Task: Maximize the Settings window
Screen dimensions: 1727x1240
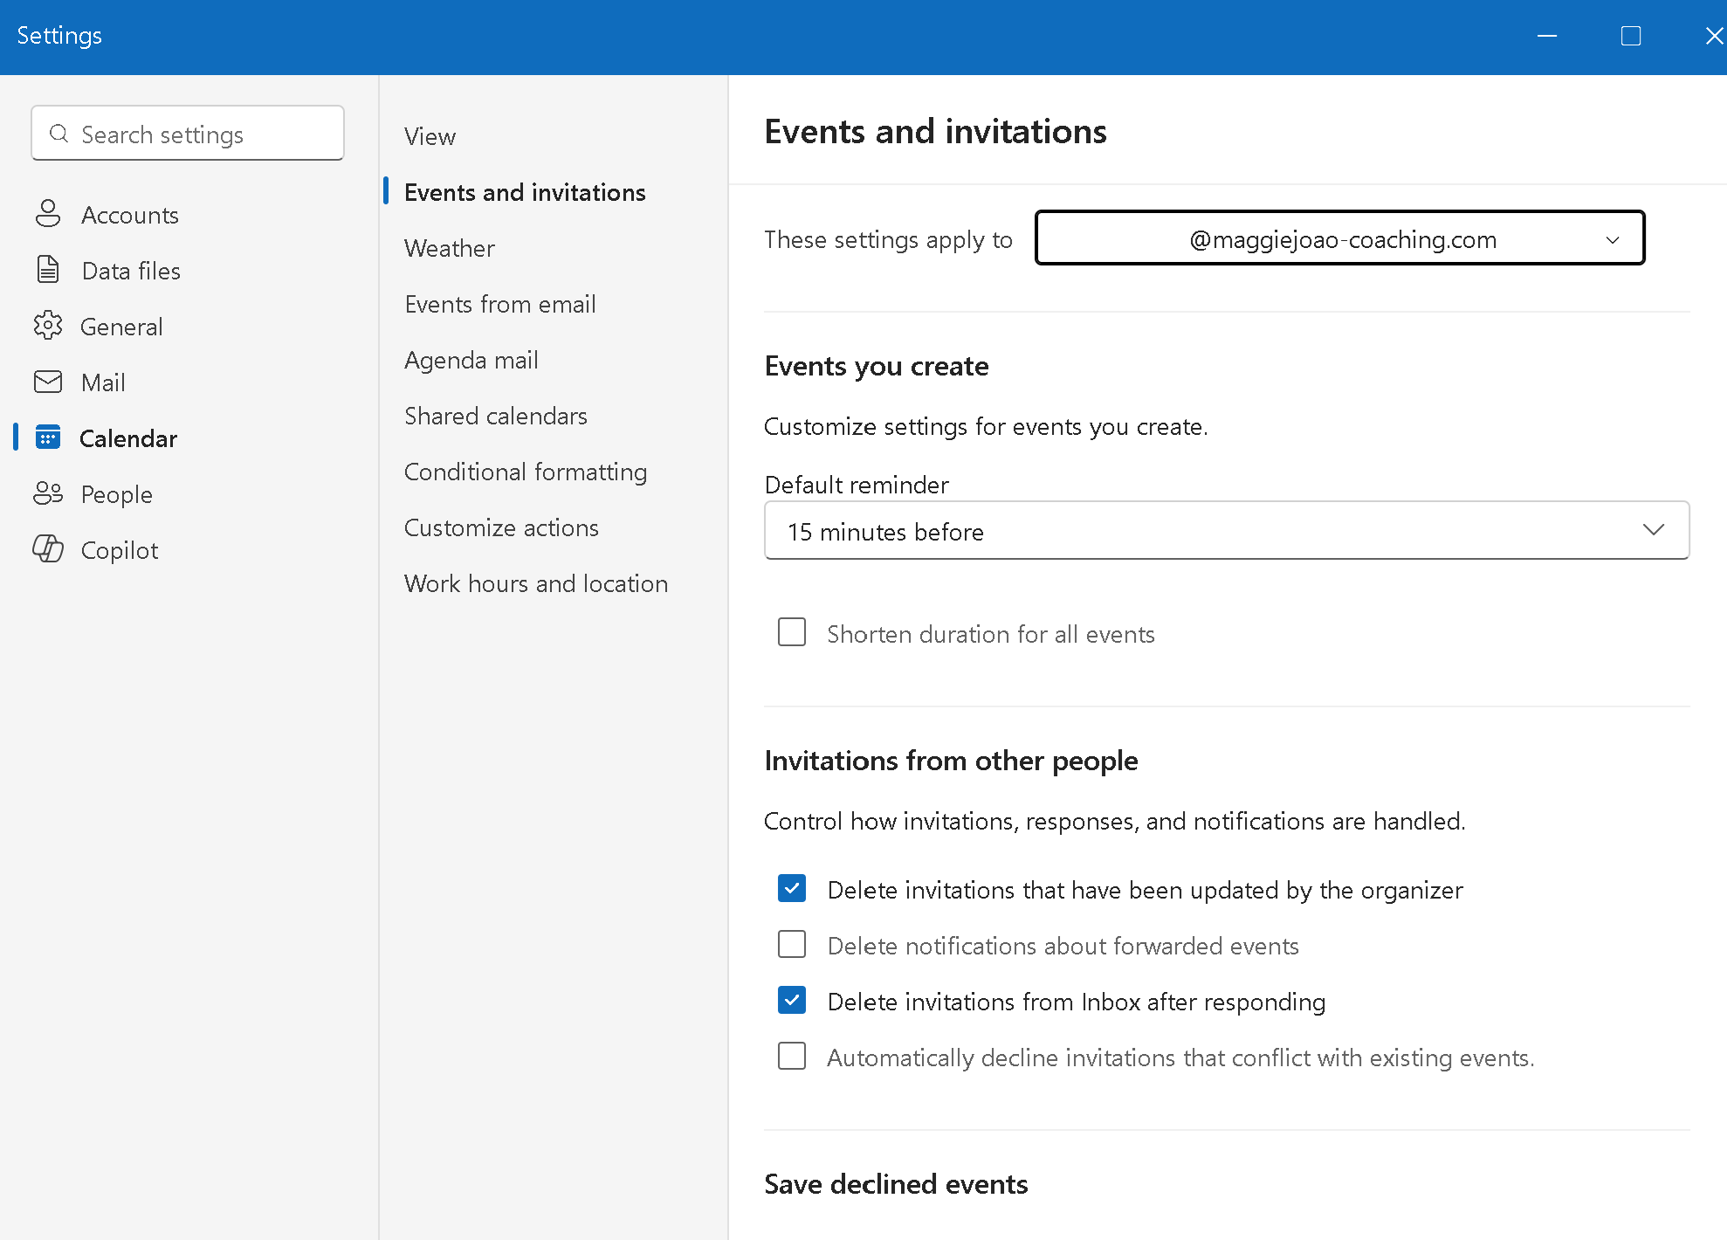Action: pos(1631,36)
